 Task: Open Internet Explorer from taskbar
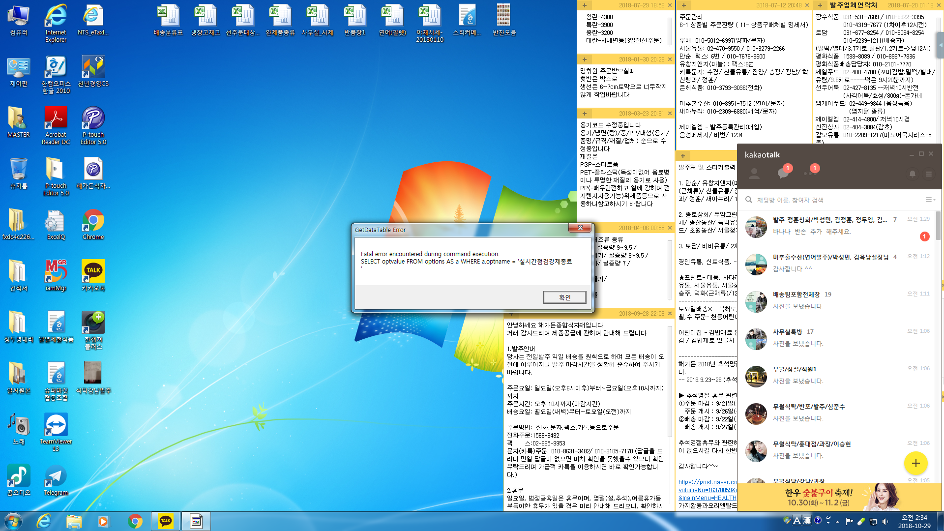click(x=44, y=521)
